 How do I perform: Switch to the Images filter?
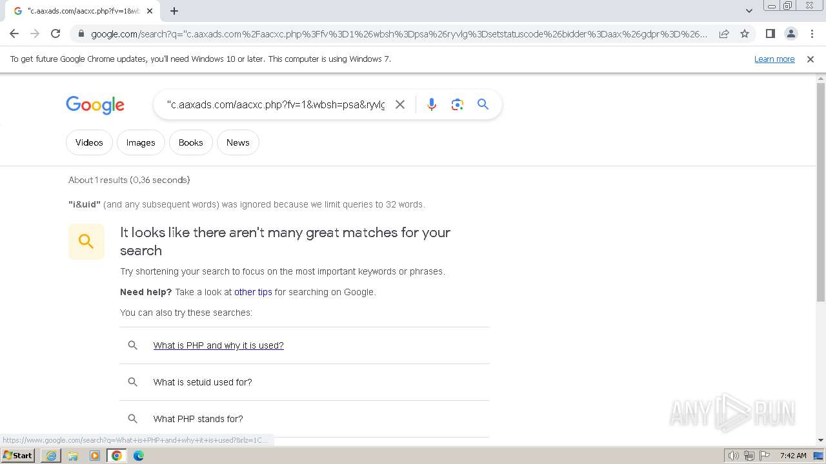tap(141, 142)
